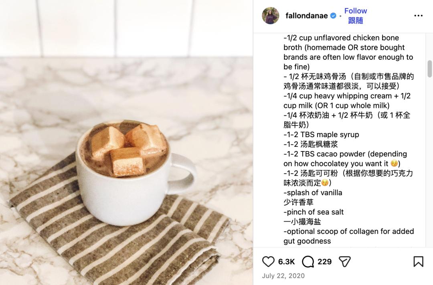This screenshot has height=285, width=433.
Task: Click the hot chocolate mug photo
Action: [126, 143]
